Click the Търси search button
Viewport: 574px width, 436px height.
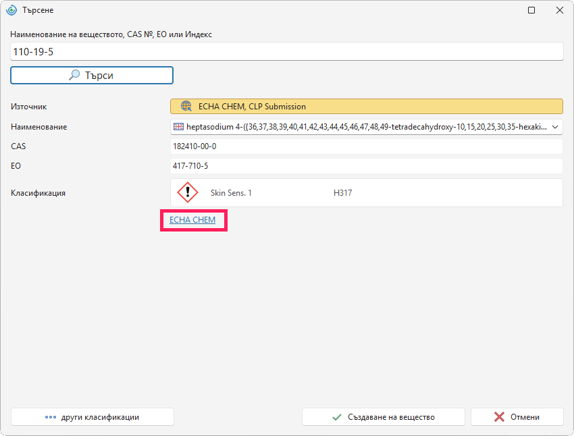92,76
